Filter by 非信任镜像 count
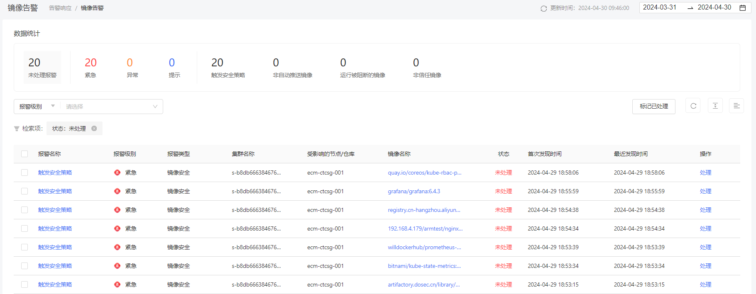Viewport: 756px width, 294px height. 427,68
